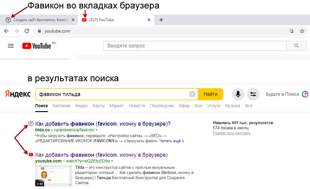Open the video thumbnail with 3:48 duration
The image size is (310, 189).
tap(53, 175)
